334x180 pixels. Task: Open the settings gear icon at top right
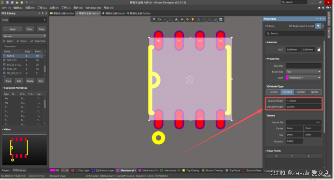[x=323, y=8]
